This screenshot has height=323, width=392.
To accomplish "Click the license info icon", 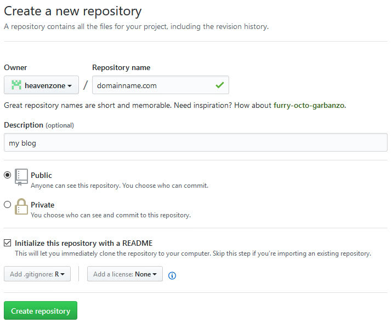I will click(x=172, y=275).
